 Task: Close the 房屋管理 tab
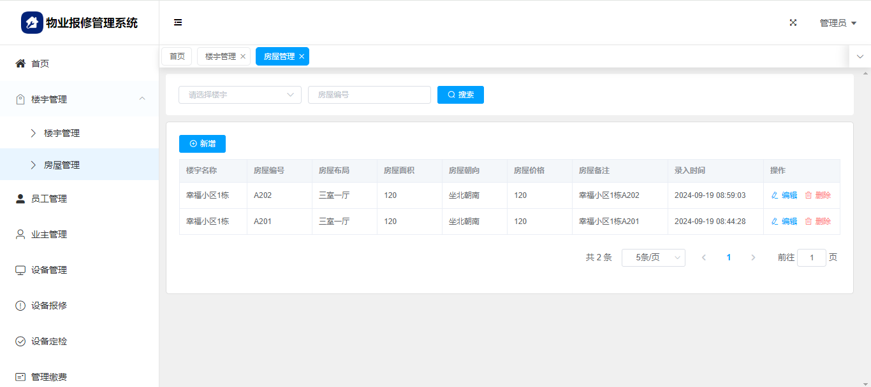(x=302, y=57)
